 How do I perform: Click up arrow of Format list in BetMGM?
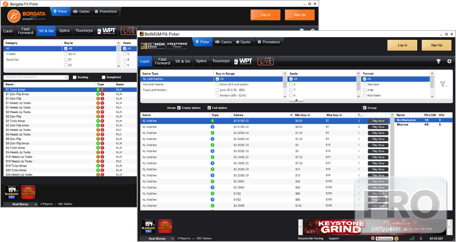pos(432,73)
